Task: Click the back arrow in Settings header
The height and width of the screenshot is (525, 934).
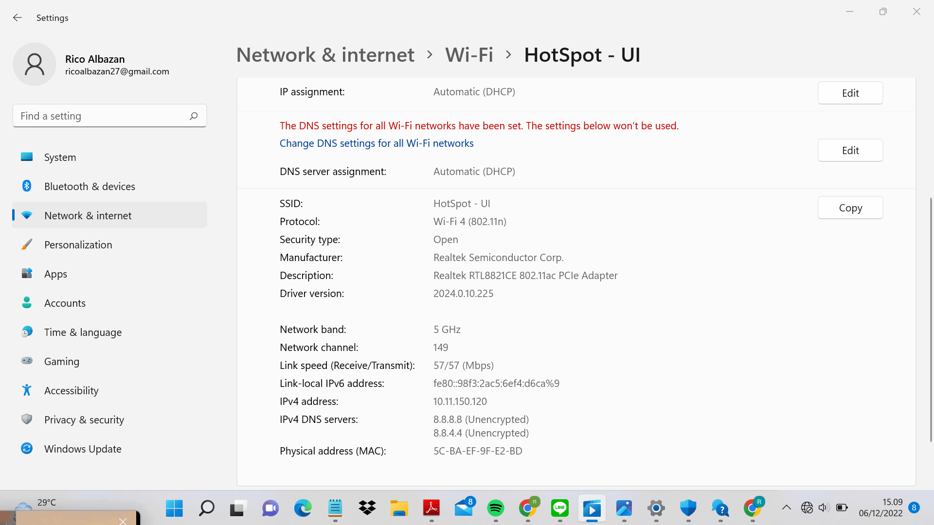Action: point(18,17)
